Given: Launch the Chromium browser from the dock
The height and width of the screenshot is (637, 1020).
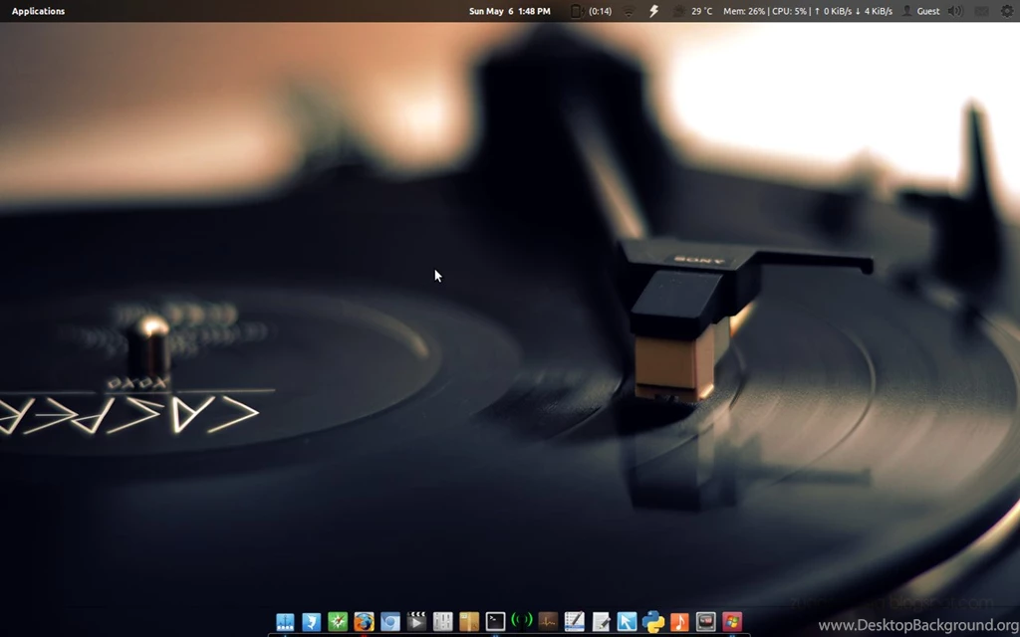Looking at the screenshot, I should tap(390, 622).
